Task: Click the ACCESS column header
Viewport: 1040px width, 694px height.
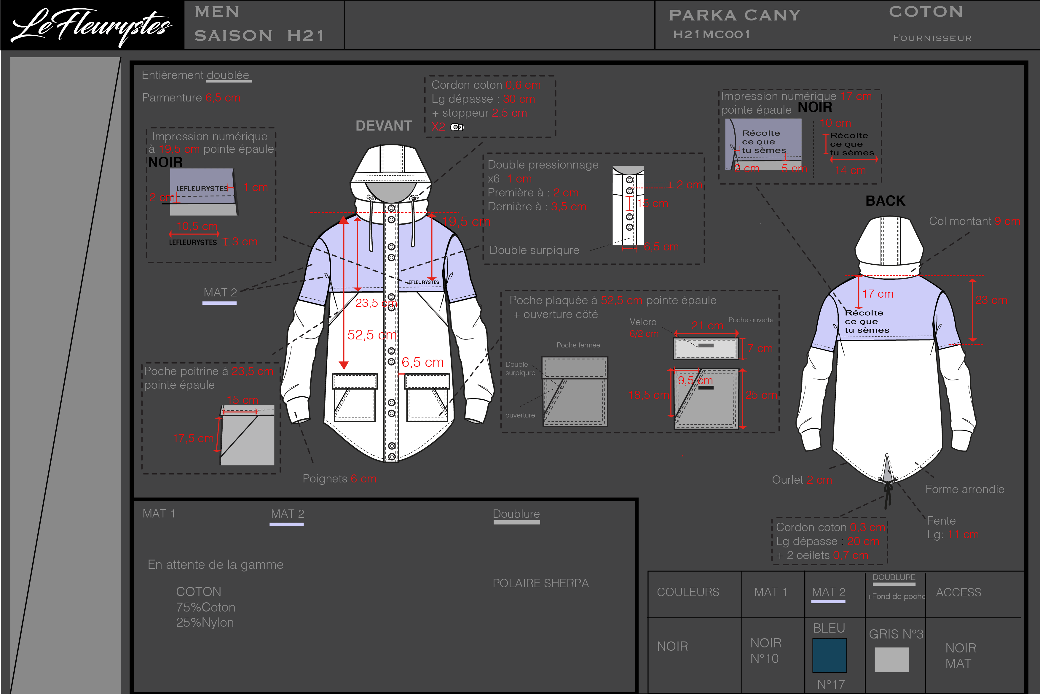Action: [958, 592]
